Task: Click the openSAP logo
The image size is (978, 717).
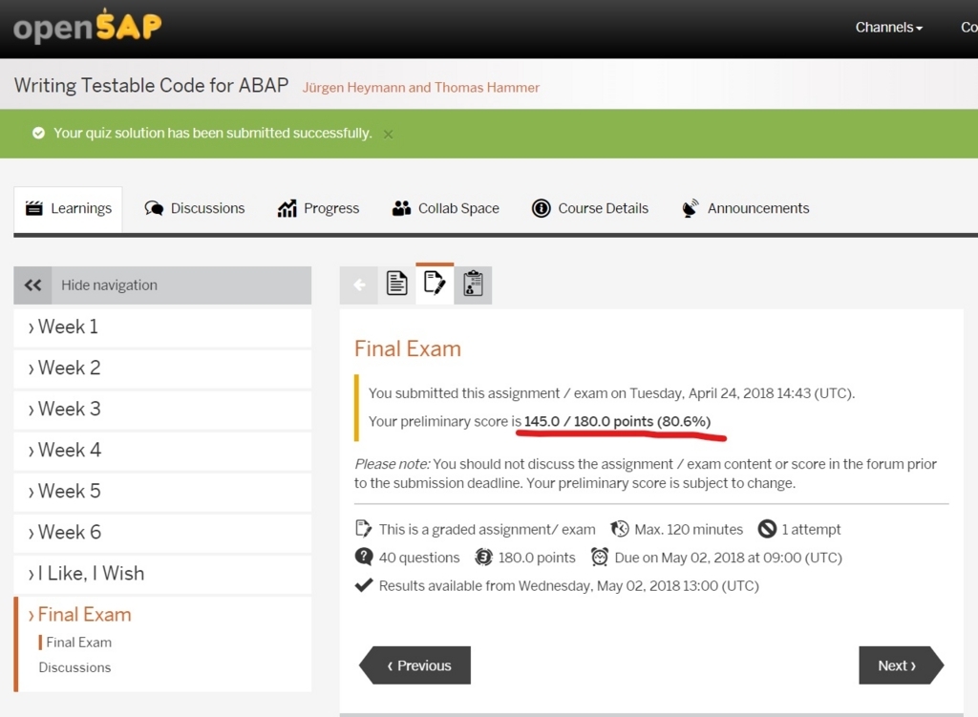Action: tap(87, 26)
